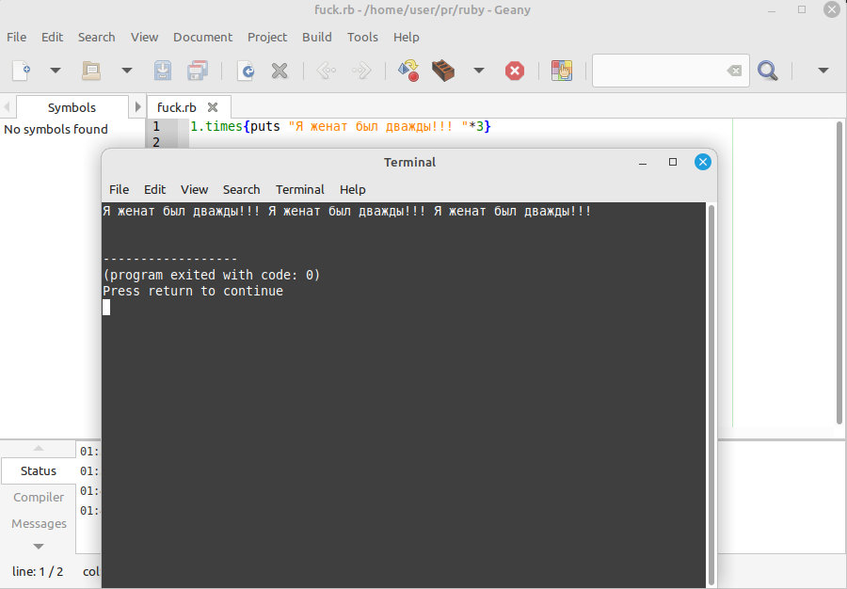
Task: Open the Geany Edit menu
Action: [52, 38]
